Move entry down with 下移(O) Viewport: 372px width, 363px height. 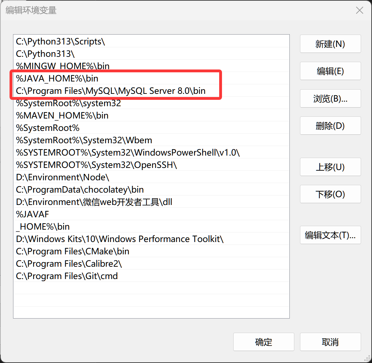tap(330, 194)
